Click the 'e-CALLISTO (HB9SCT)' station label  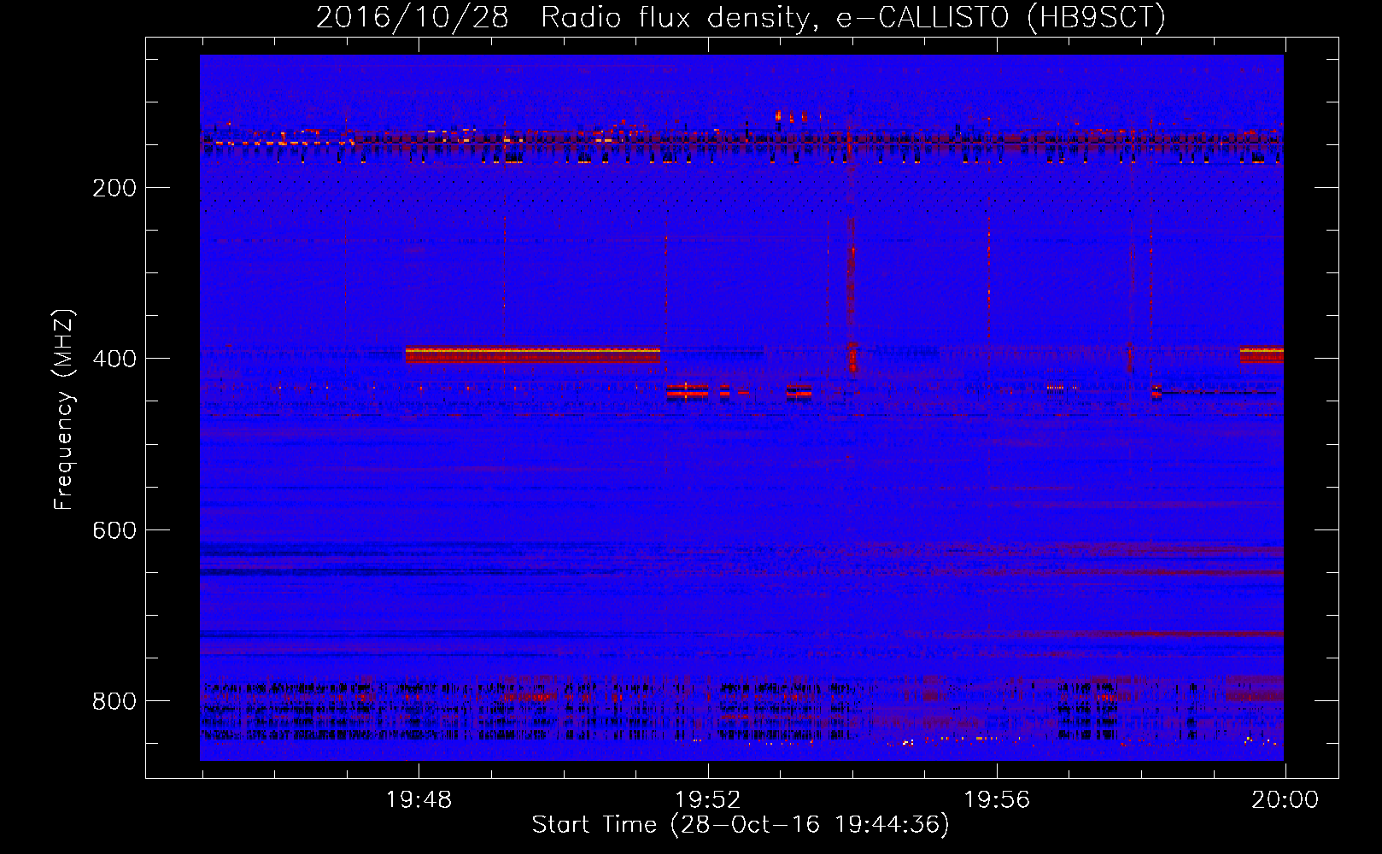coord(1001,17)
